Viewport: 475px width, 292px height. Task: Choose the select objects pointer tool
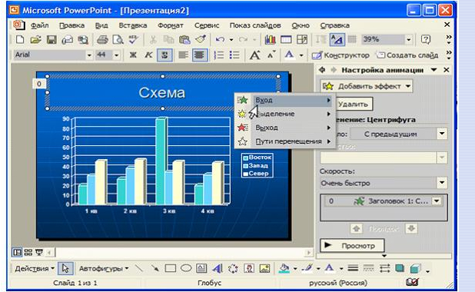(x=65, y=268)
